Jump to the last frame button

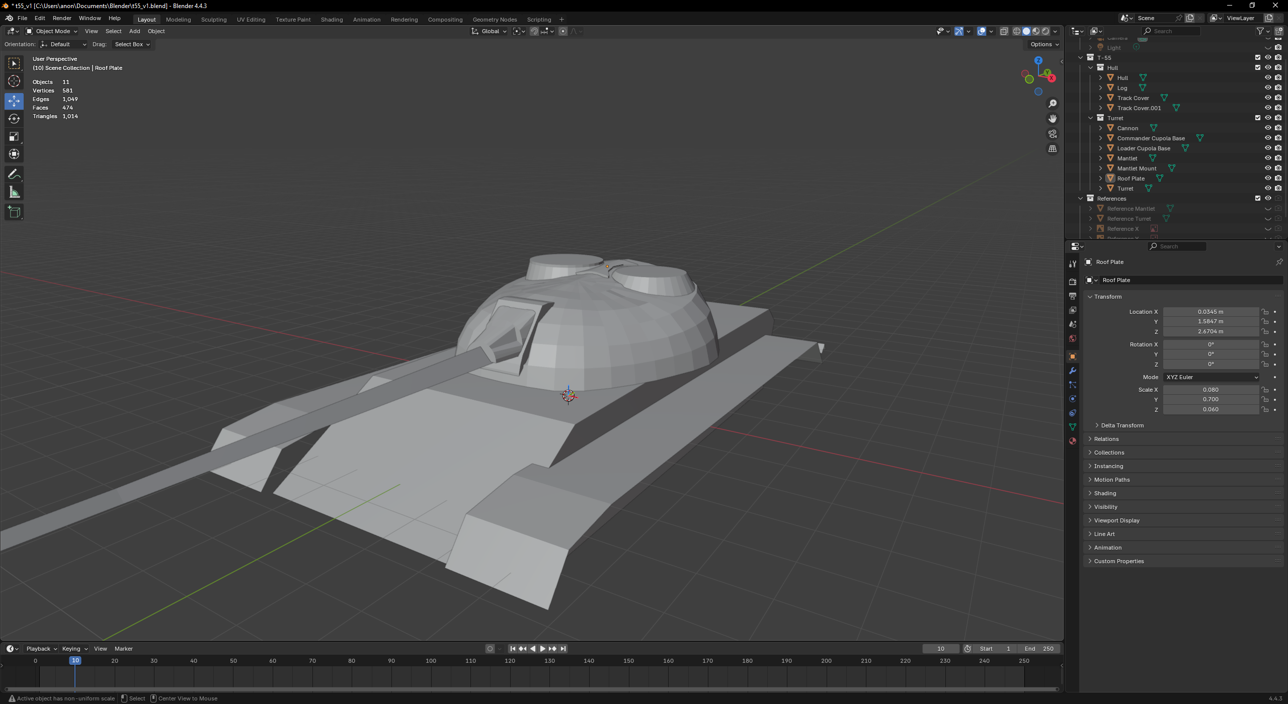[563, 649]
